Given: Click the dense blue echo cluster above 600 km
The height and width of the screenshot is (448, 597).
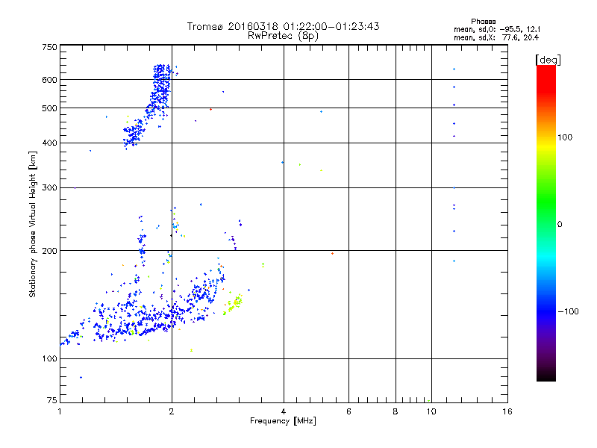Looking at the screenshot, I should 162,72.
